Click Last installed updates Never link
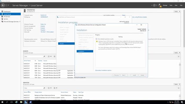The width and height of the screenshot is (185, 104). pos(124,15)
